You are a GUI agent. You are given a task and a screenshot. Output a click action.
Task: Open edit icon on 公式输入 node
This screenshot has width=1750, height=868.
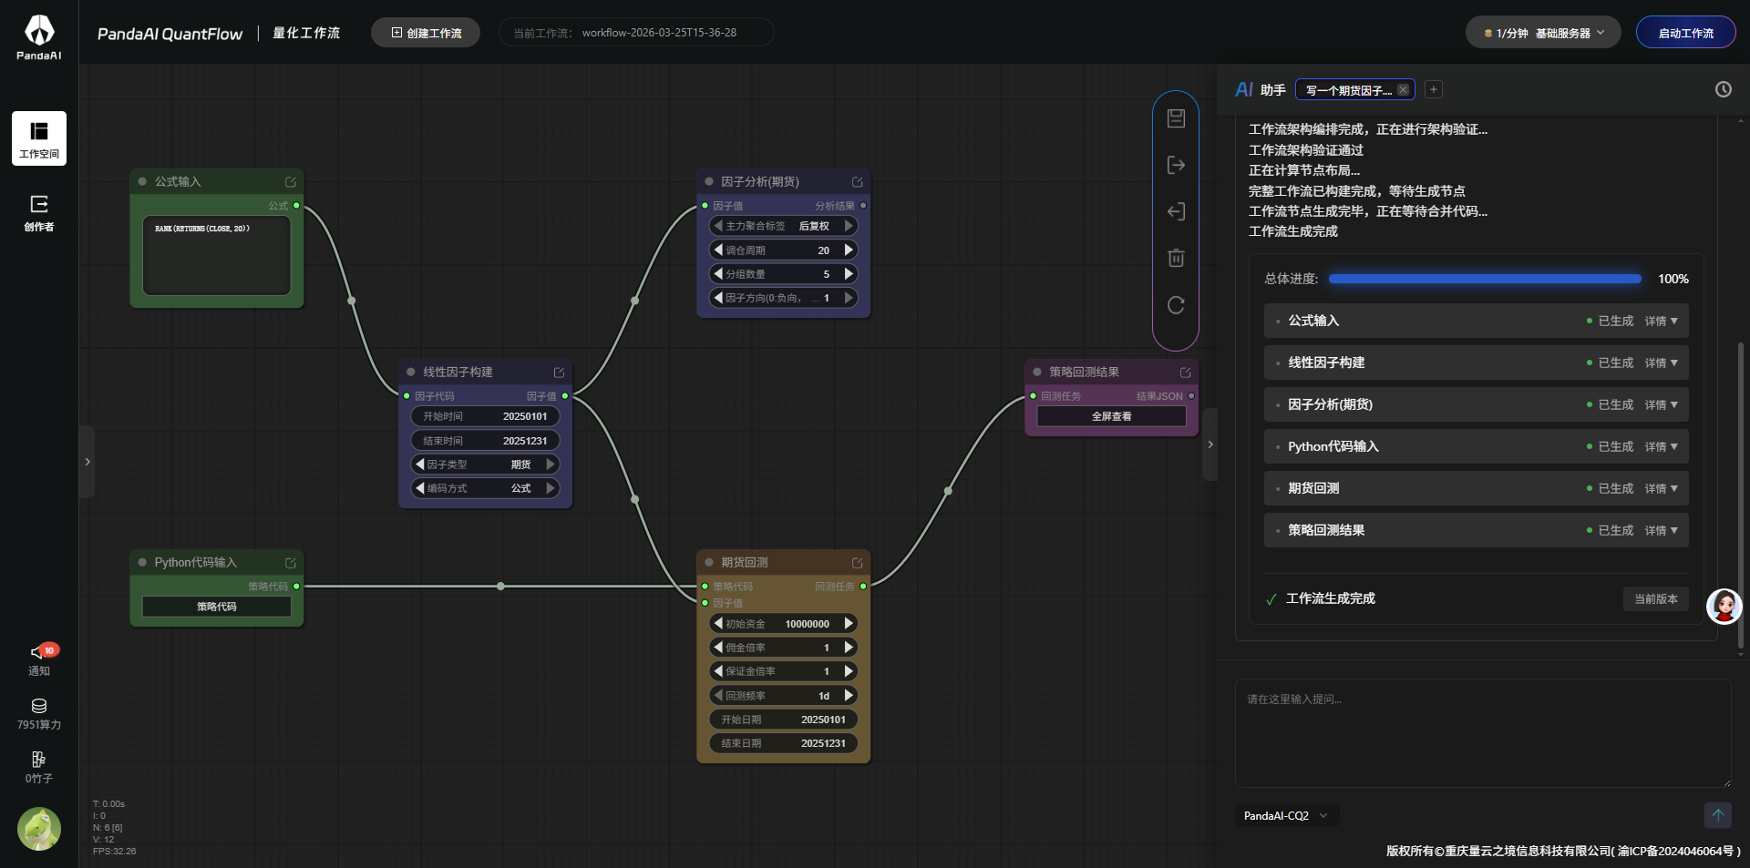click(291, 182)
